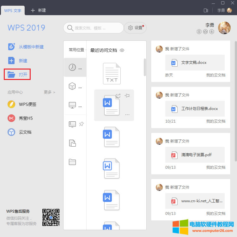Open 云文档 cube icon in 应用中心
Viewport: 237px width, 237px height.
[11, 132]
